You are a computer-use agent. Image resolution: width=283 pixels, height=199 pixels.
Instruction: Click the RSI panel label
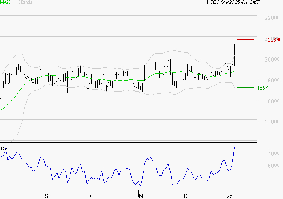pos(5,148)
